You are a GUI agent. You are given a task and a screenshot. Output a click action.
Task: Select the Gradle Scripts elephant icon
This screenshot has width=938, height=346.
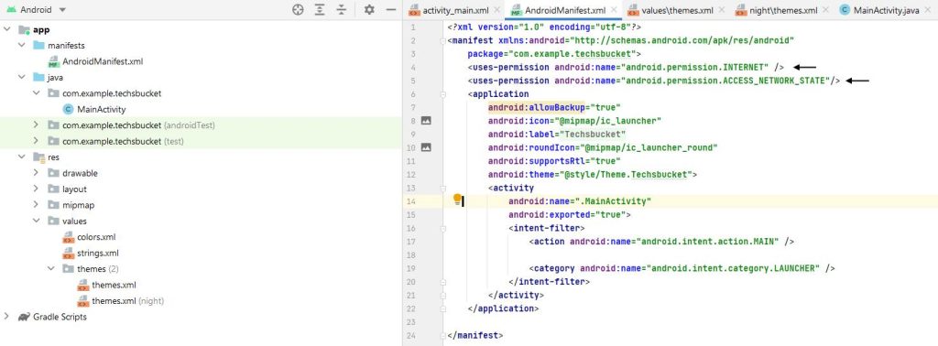tap(24, 317)
